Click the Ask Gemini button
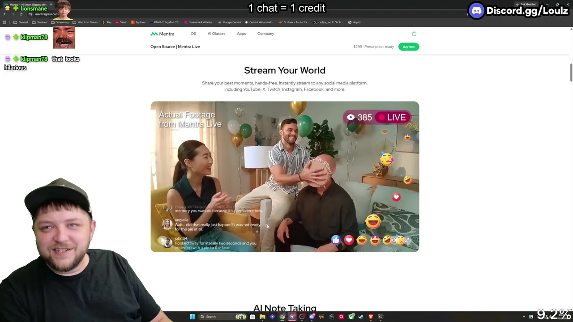 (526, 4)
